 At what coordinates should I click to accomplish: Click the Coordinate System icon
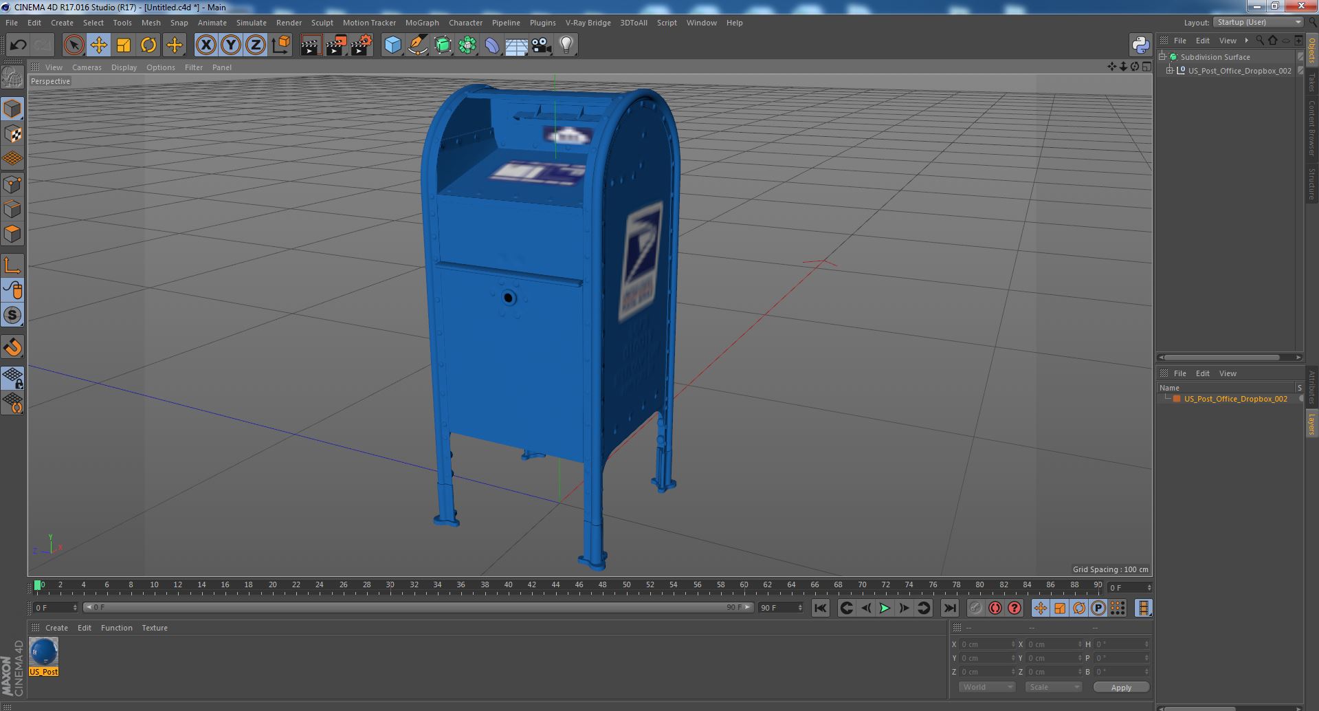pyautogui.click(x=281, y=45)
